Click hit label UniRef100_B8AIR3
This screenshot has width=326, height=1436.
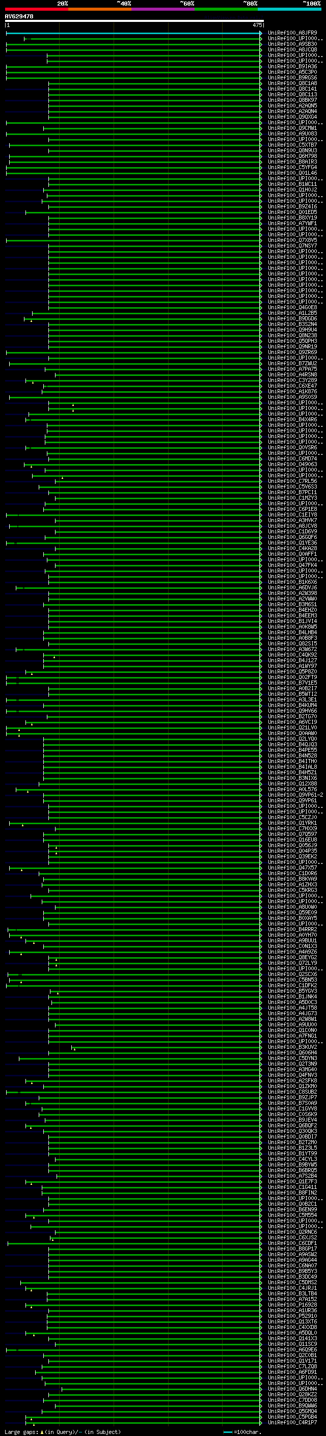point(292,161)
